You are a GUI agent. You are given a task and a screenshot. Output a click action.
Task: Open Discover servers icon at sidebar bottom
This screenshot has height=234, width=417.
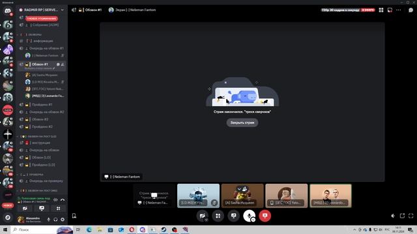(x=8, y=218)
